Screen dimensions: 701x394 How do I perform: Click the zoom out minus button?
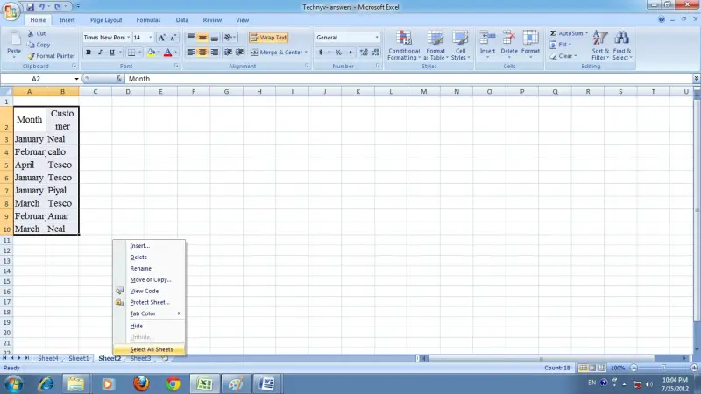tap(634, 368)
